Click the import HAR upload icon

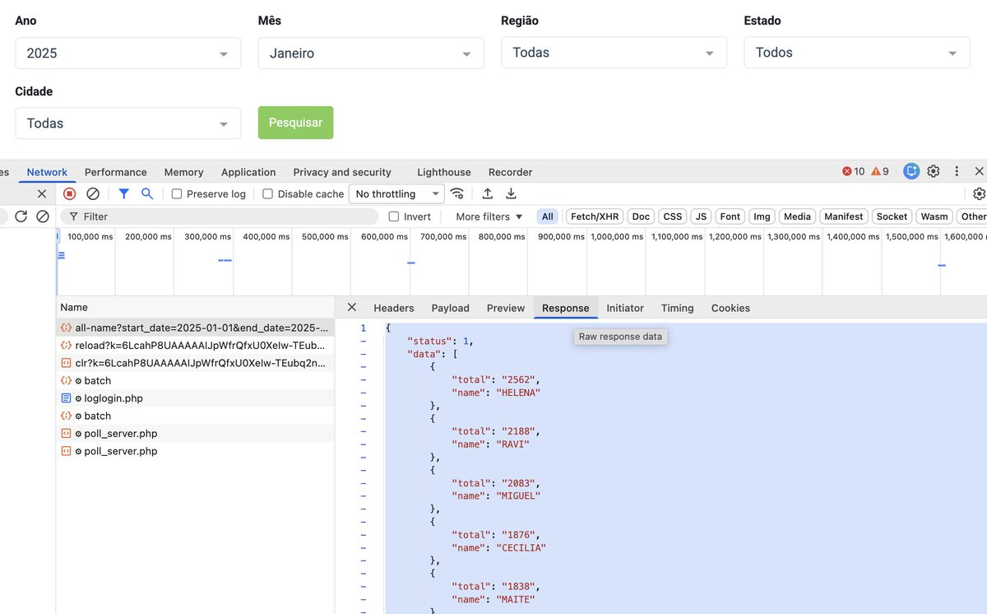[488, 193]
